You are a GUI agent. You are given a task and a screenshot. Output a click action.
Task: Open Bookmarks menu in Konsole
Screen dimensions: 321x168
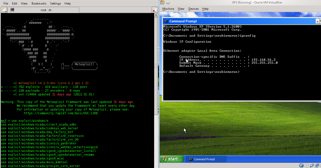coord(39,4)
